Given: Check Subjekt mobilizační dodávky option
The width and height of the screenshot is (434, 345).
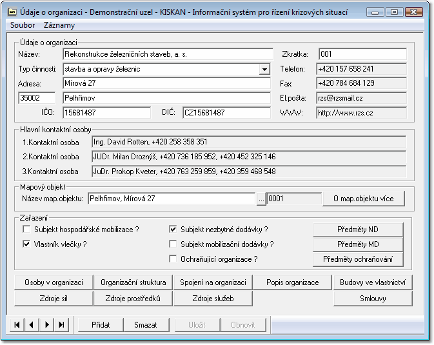Looking at the screenshot, I should coord(173,244).
